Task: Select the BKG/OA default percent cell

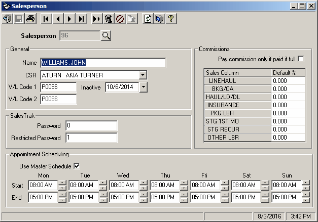Action: (x=288, y=89)
